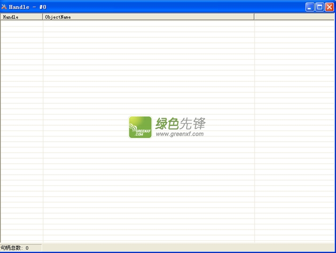Minimize the Handle window
The image size is (336, 253).
[x=310, y=7]
